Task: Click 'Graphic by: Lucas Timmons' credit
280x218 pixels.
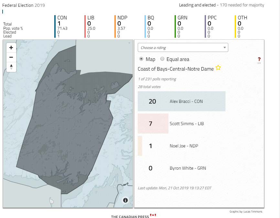Action: 246,212
